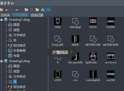The image size is (124, 91).
Task: Select 外部参照 under Drawing1.dwg
Action: pyautogui.click(x=19, y=51)
